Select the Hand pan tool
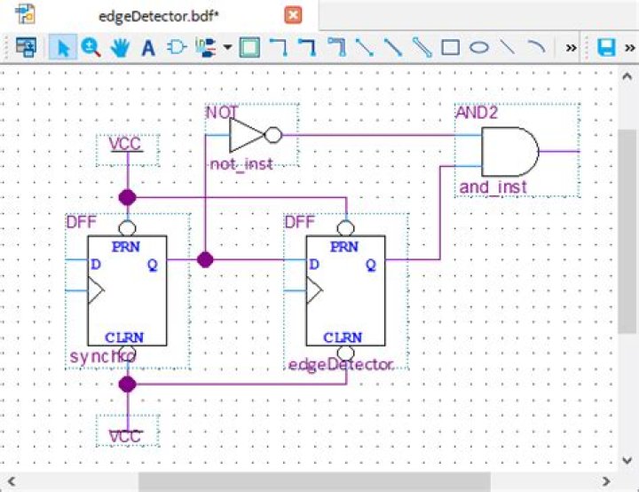 tap(120, 48)
